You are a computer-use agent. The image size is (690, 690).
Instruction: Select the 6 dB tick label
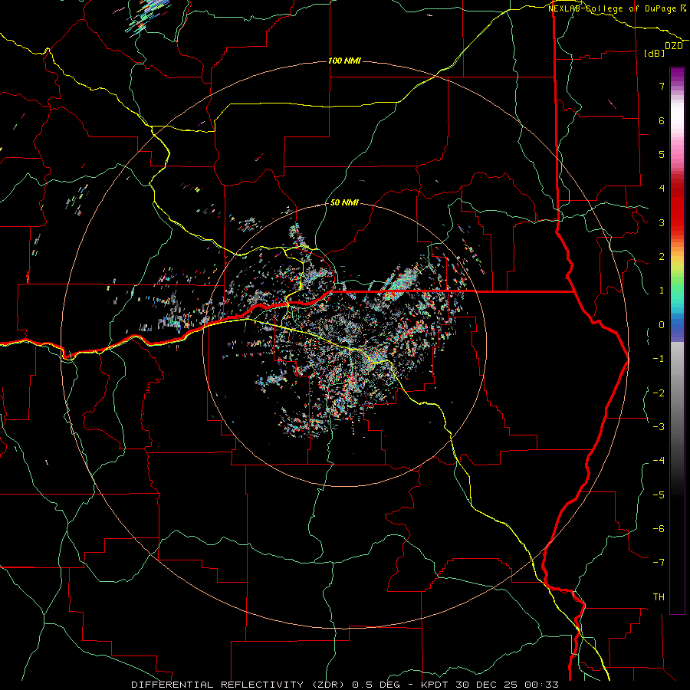point(662,120)
